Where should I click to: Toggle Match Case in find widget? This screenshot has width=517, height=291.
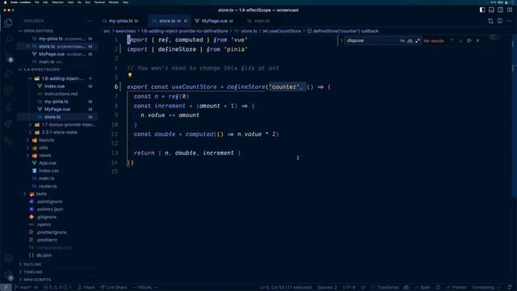tap(402, 40)
